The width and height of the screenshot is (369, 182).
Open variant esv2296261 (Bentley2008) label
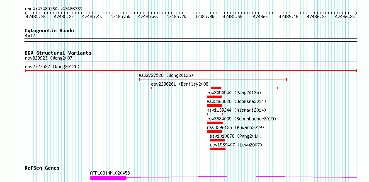181,84
